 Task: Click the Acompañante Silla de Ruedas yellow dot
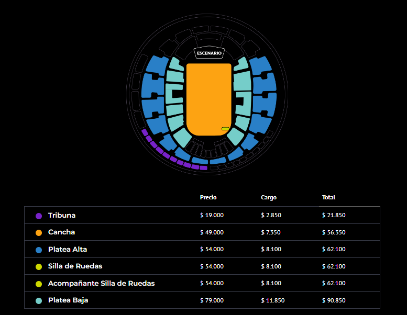[x=39, y=284]
